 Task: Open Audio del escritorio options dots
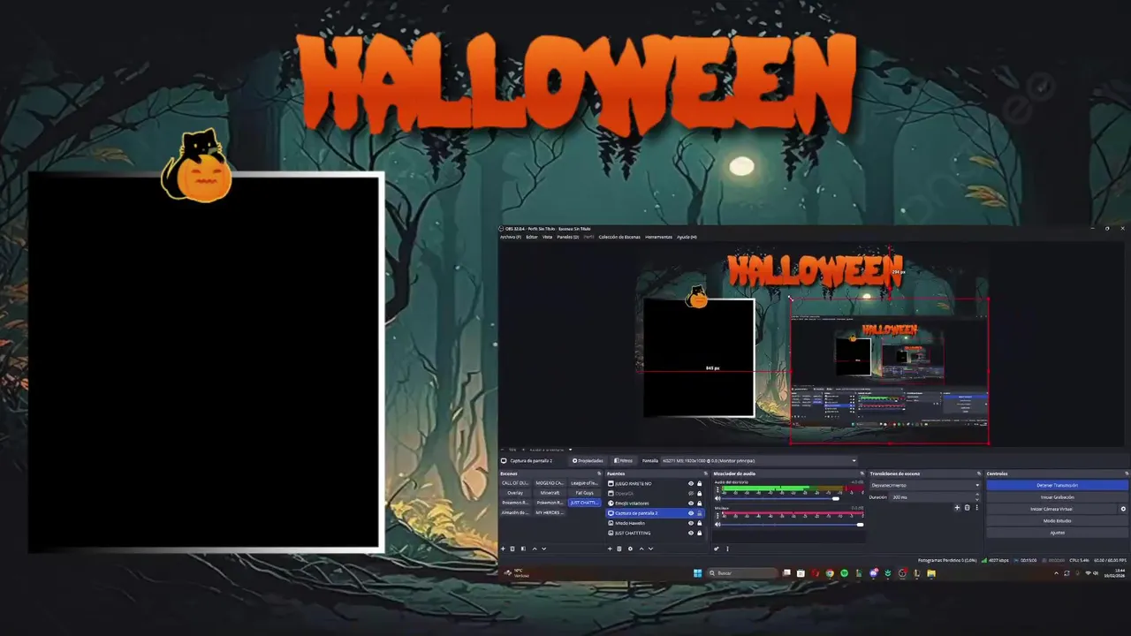pos(717,489)
